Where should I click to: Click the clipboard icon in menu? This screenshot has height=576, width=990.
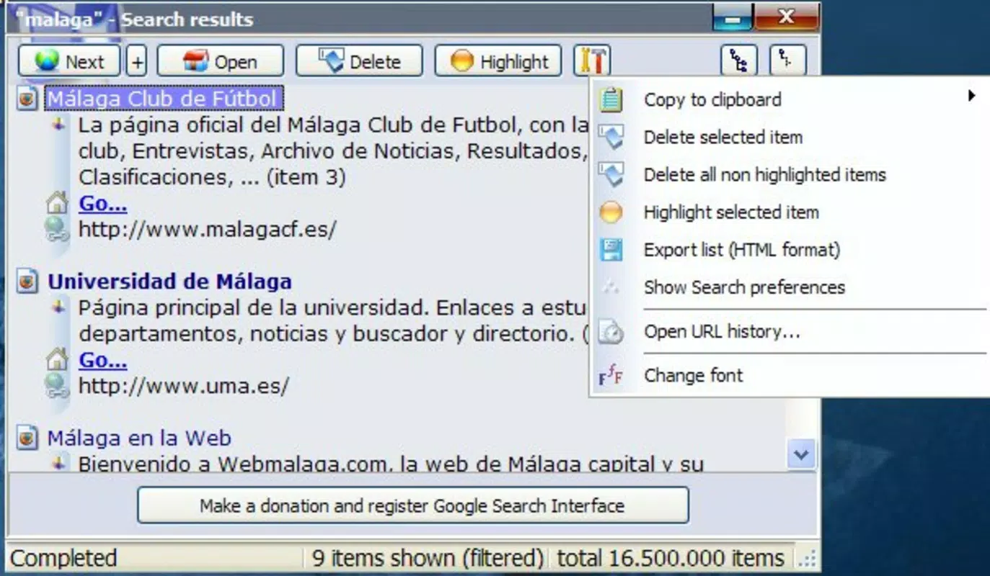[611, 99]
